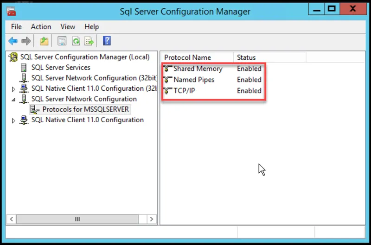The image size is (371, 245).
Task: Click Enabled status of Named Pipes
Action: click(x=249, y=80)
